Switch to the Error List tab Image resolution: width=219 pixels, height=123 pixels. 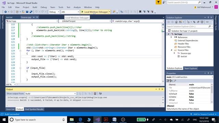pyautogui.click(x=10, y=109)
